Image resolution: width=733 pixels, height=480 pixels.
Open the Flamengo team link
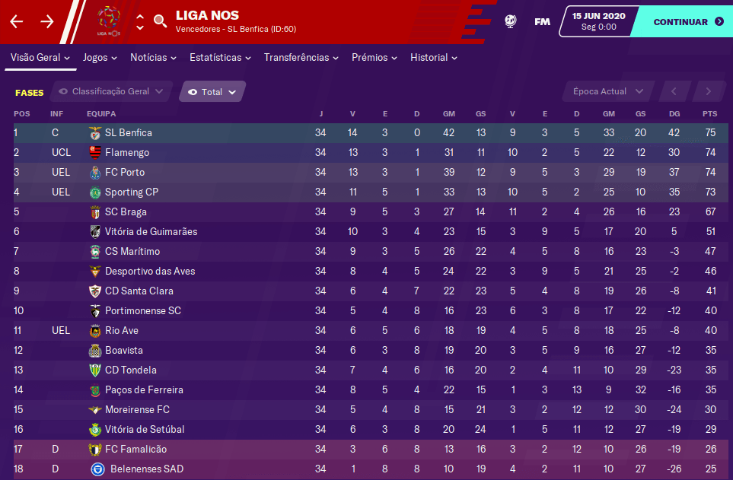point(127,153)
